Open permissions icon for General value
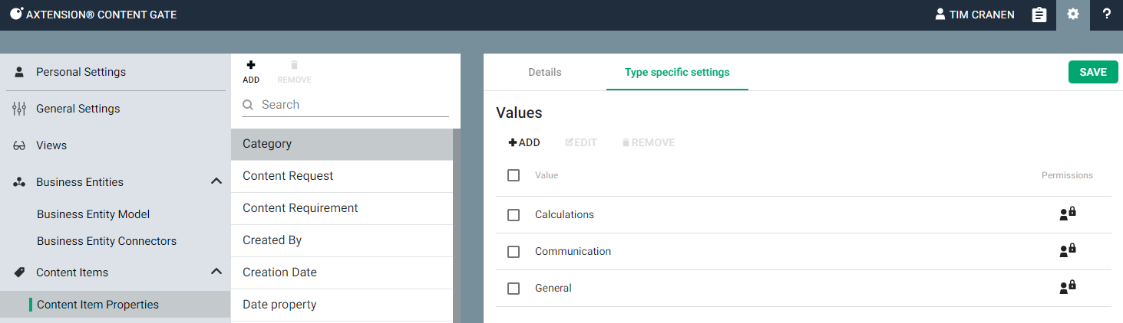The width and height of the screenshot is (1123, 323). (x=1067, y=289)
